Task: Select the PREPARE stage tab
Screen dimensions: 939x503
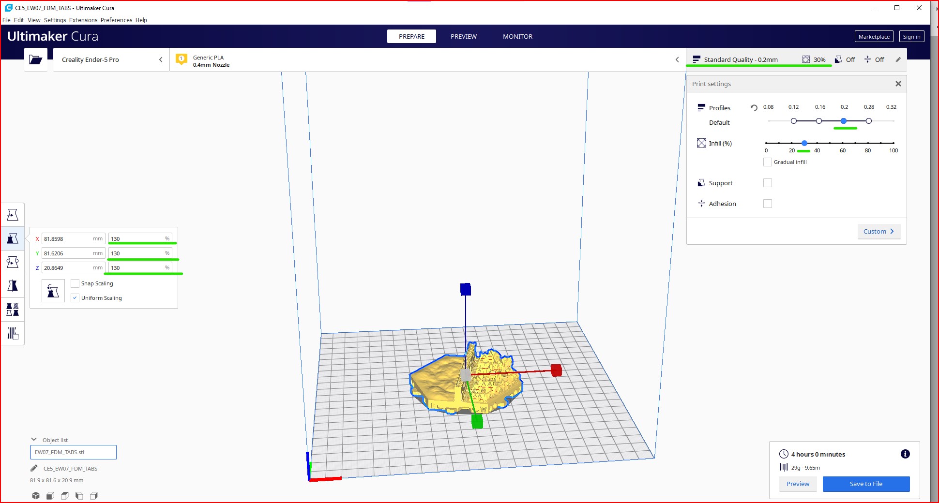Action: 411,36
